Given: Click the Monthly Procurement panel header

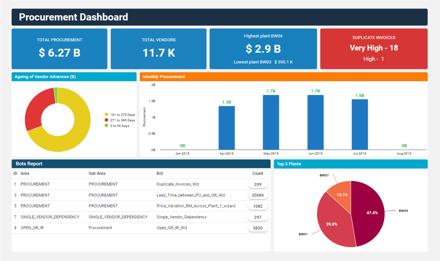Looking at the screenshot, I should click(x=284, y=77).
